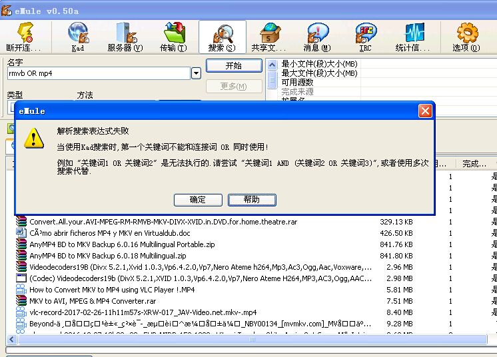This screenshot has width=497, height=357.
Task: Open the Statistics (统计信) toolbar icon
Action: (414, 33)
